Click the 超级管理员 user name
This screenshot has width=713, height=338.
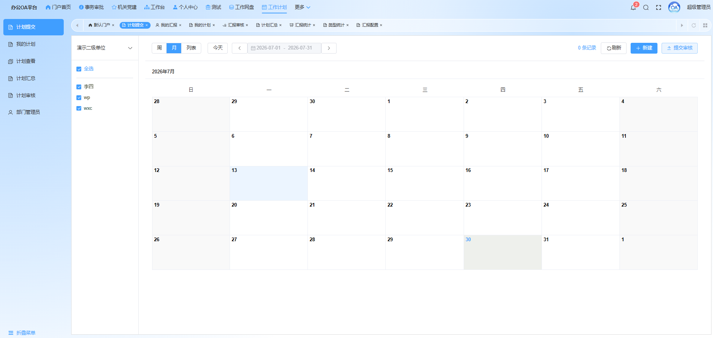698,7
